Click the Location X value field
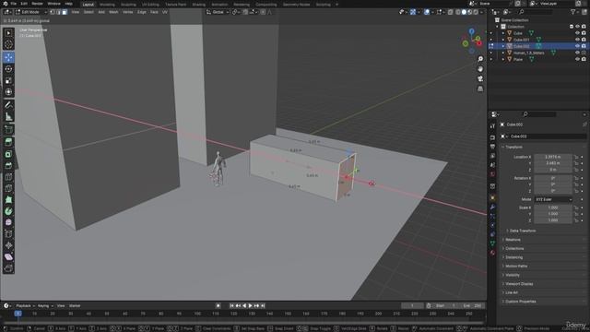 click(x=553, y=157)
